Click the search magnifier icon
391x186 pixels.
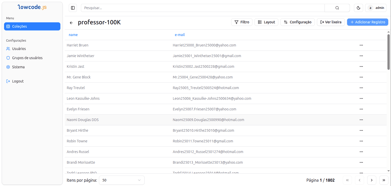tap(337, 8)
